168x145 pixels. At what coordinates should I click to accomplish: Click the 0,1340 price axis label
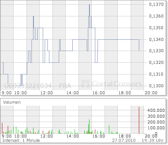pyautogui.click(x=156, y=39)
